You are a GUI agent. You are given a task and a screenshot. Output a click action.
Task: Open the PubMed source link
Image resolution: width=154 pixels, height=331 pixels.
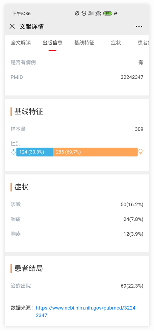pyautogui.click(x=86, y=312)
